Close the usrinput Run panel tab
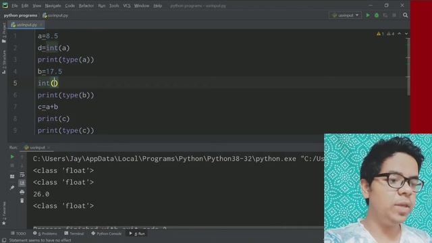The height and width of the screenshot is (243, 432). pyautogui.click(x=49, y=148)
